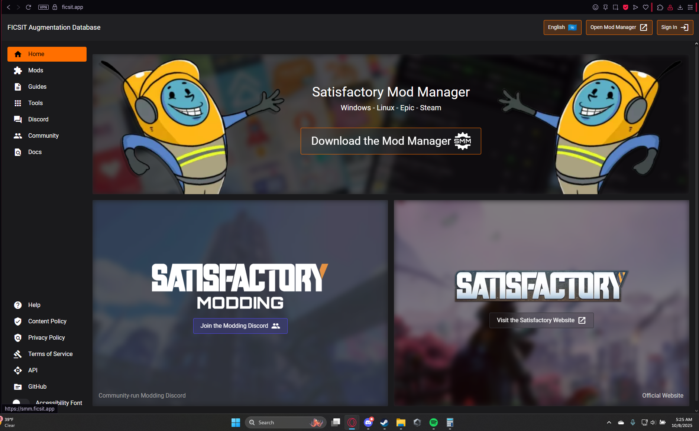Click the FICSIT Augmentation Database title
699x431 pixels.
54,27
